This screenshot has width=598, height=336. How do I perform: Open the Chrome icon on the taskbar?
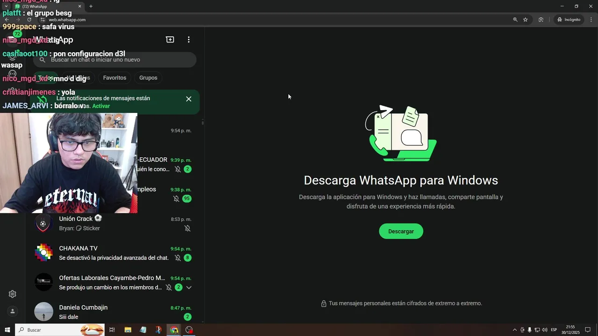pos(174,330)
